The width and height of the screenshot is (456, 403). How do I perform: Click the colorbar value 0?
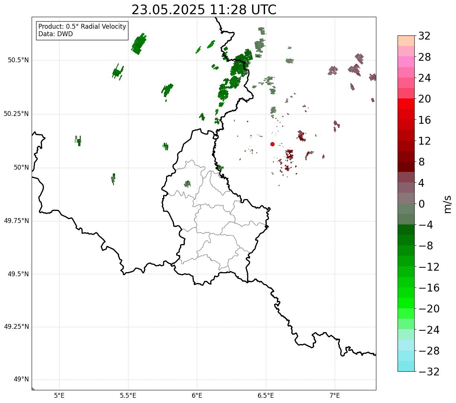422,204
